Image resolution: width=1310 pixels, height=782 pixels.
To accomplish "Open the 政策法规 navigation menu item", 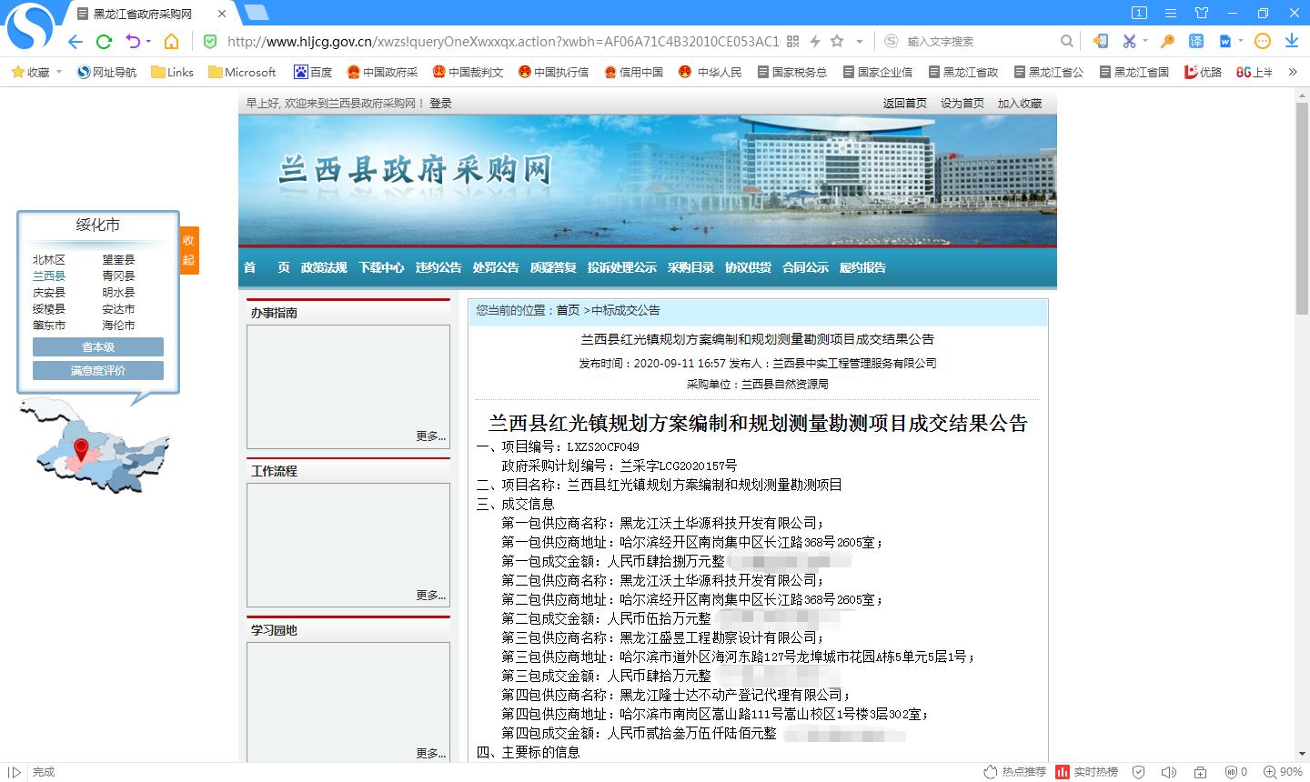I will [324, 267].
